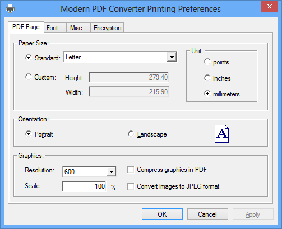The height and width of the screenshot is (229, 282).
Task: Click the printer icon in the title bar
Action: 10,8
